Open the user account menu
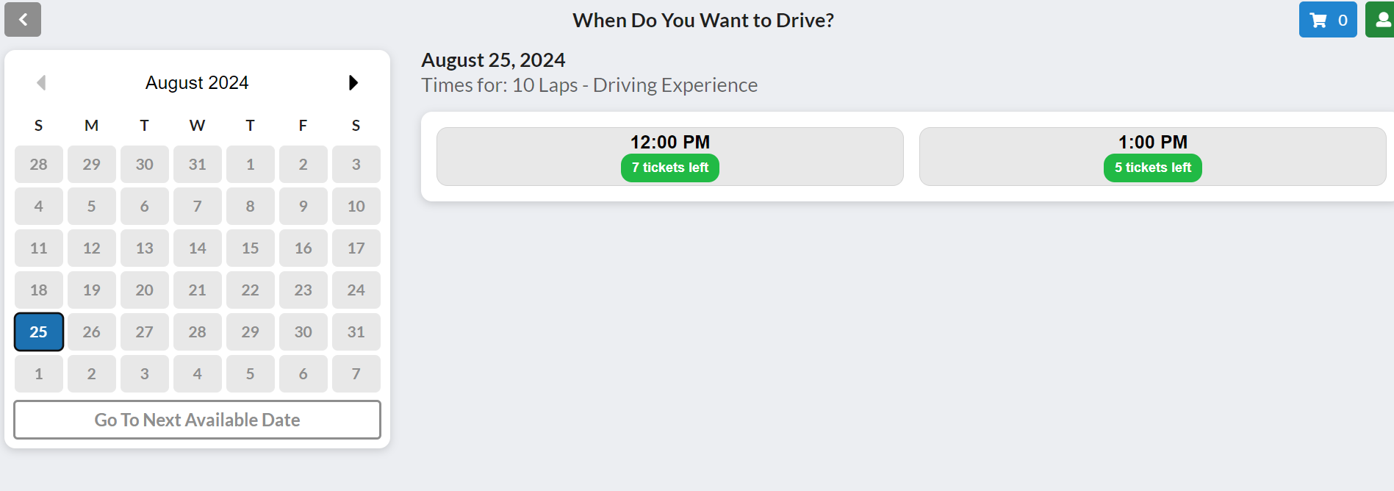This screenshot has width=1394, height=491. 1382,20
